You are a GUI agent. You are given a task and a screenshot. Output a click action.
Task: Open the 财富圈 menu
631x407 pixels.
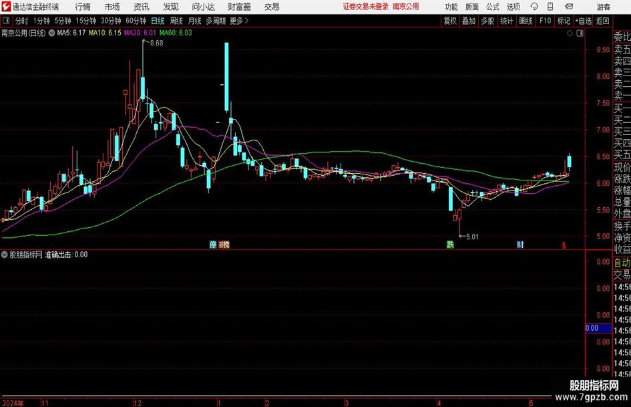240,7
